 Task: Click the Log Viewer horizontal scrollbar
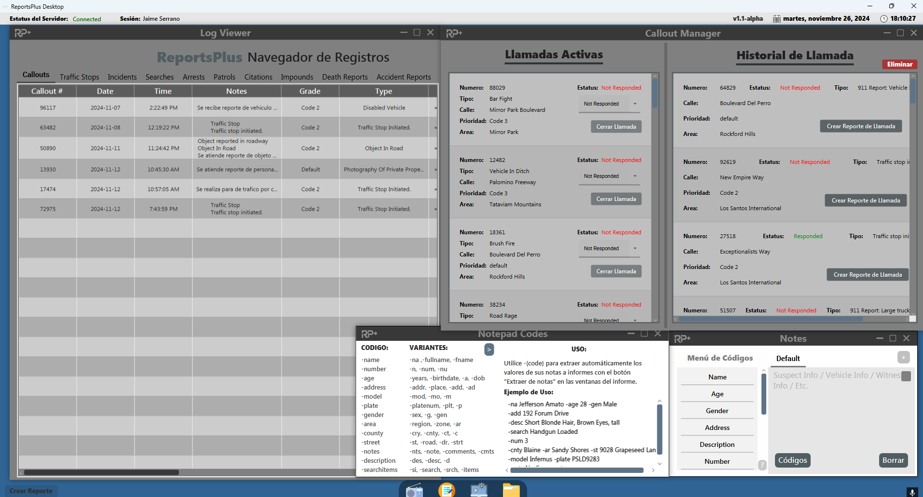click(x=101, y=472)
